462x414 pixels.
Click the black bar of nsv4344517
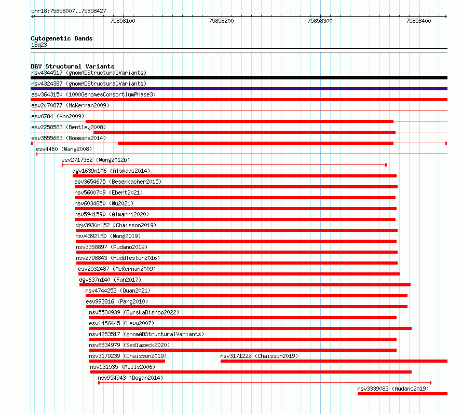tap(239, 78)
